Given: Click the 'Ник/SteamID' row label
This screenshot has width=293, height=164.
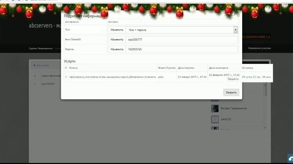Looking at the screenshot, I should 73,40.
